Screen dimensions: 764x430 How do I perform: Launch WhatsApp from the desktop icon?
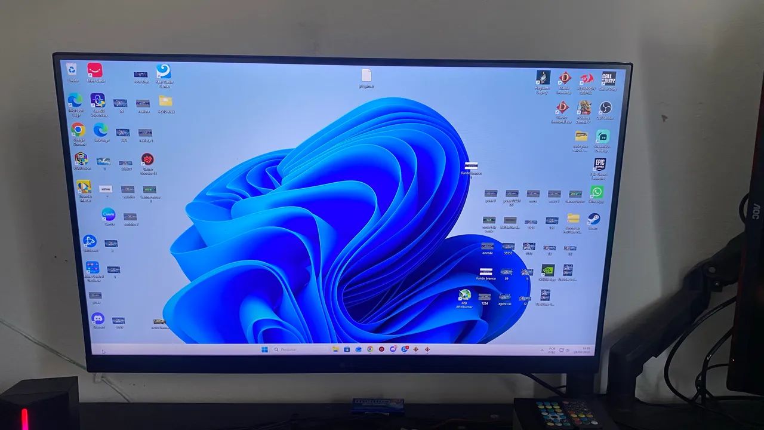pyautogui.click(x=596, y=193)
